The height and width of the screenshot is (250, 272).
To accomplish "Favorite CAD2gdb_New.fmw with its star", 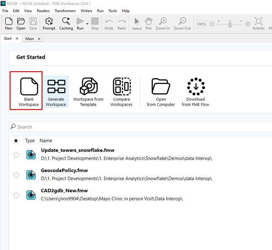I will point(16,195).
